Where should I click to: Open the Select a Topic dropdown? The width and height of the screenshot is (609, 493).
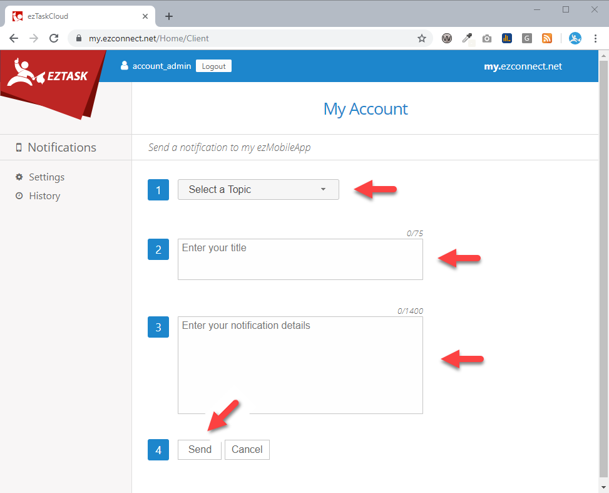pos(258,189)
